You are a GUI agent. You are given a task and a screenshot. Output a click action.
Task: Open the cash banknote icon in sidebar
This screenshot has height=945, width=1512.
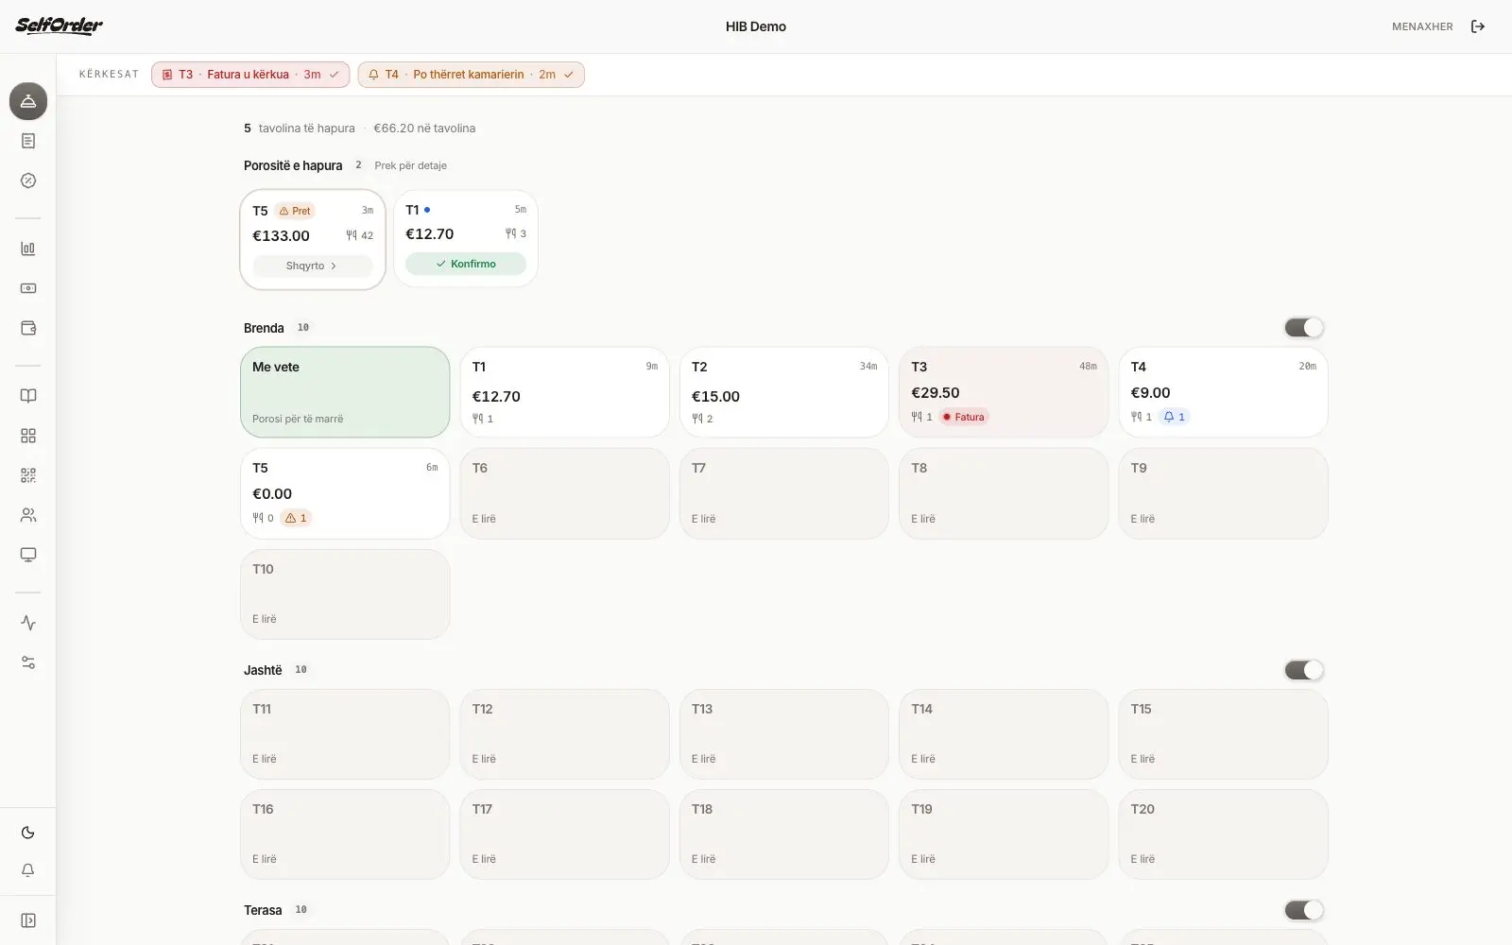tap(28, 288)
